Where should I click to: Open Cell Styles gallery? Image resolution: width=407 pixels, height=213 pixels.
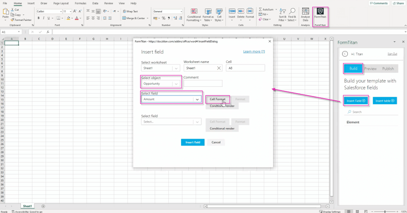click(219, 15)
